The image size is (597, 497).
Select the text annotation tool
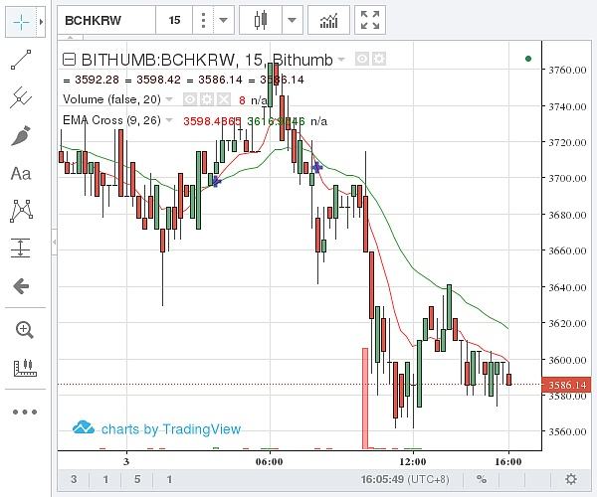pyautogui.click(x=21, y=173)
